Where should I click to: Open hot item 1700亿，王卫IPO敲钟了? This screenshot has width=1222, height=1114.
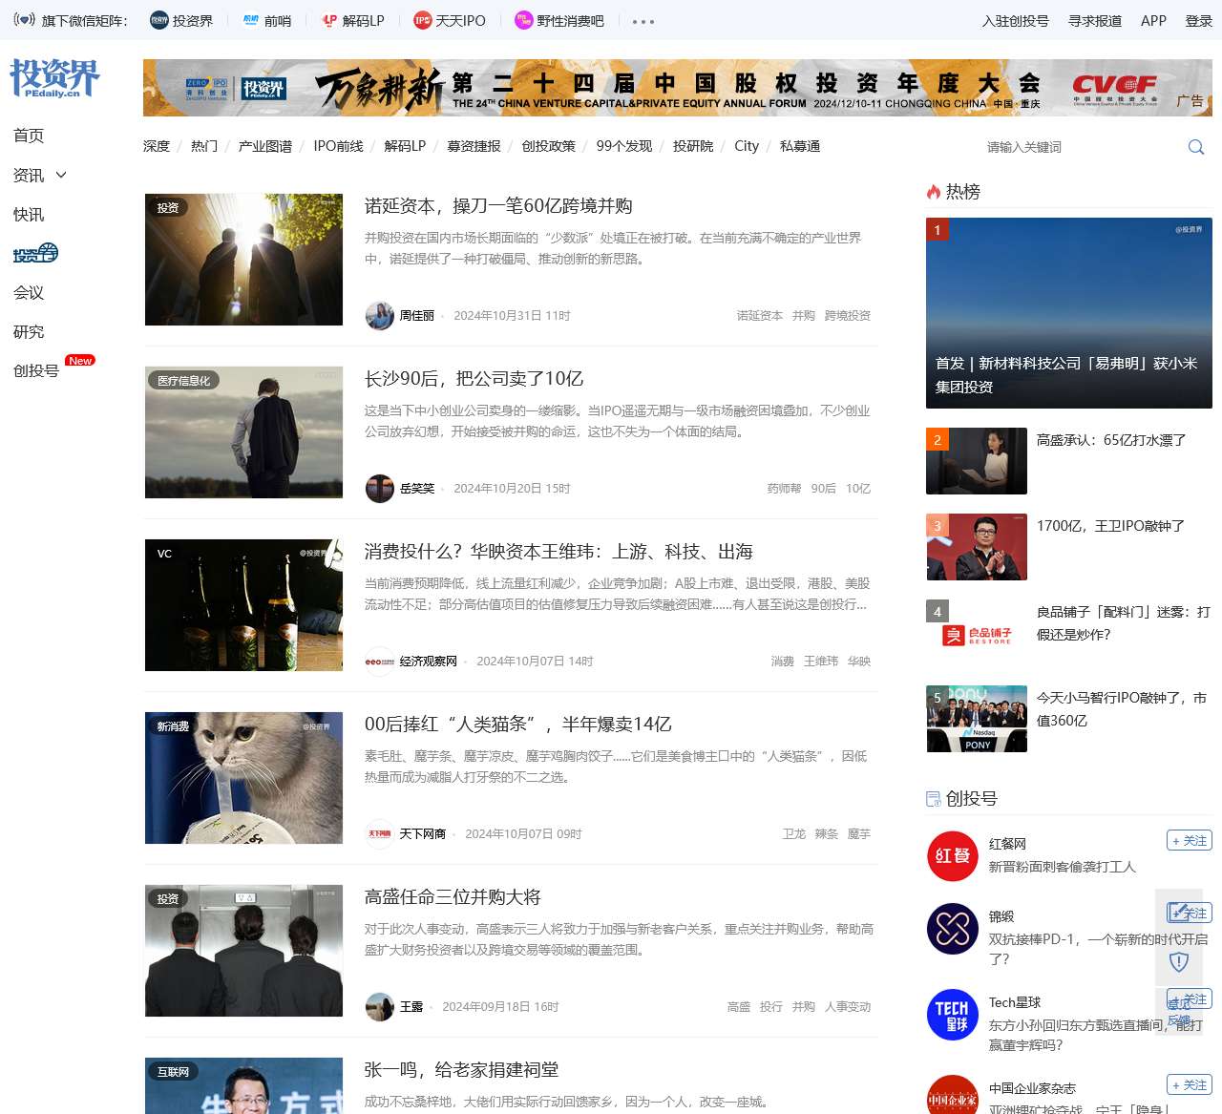[x=1110, y=526]
